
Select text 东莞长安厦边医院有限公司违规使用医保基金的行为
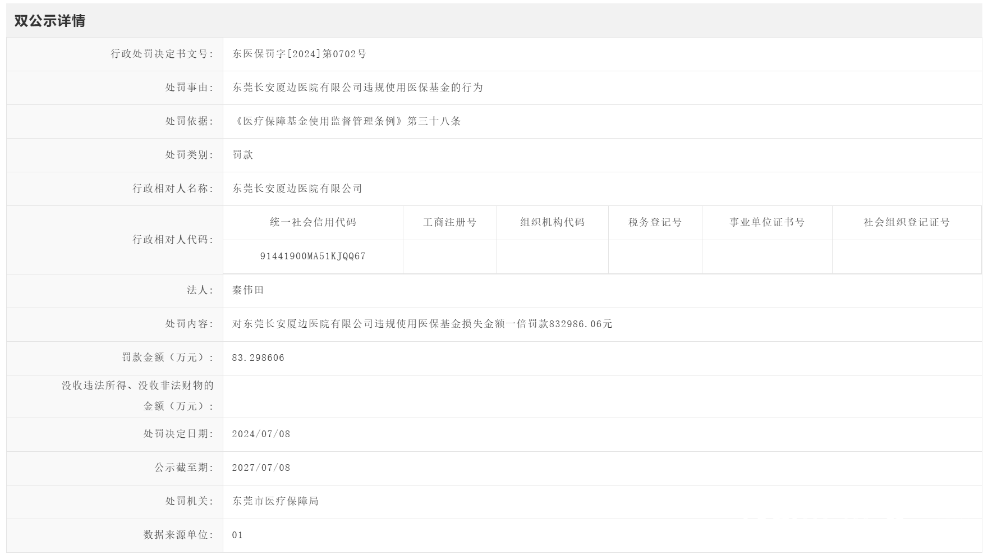point(358,88)
